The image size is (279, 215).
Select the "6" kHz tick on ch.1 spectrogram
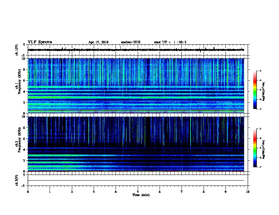pos(24,81)
